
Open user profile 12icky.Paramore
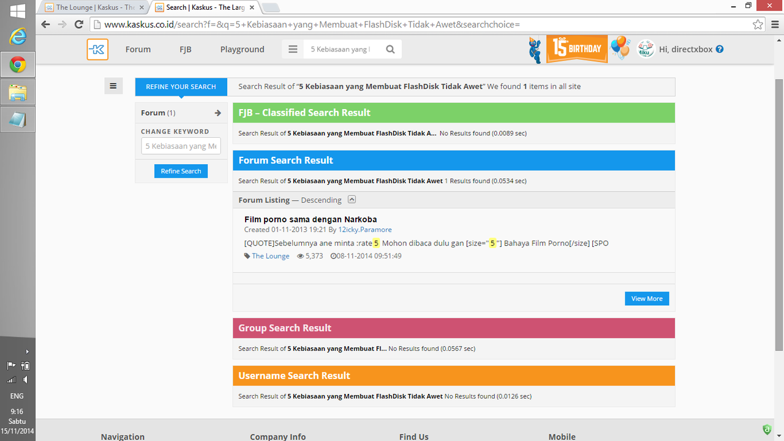point(365,230)
